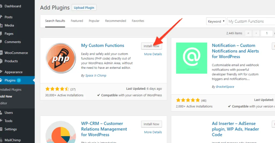Switch to the Recommended tab
The image size is (275, 143).
115,21
